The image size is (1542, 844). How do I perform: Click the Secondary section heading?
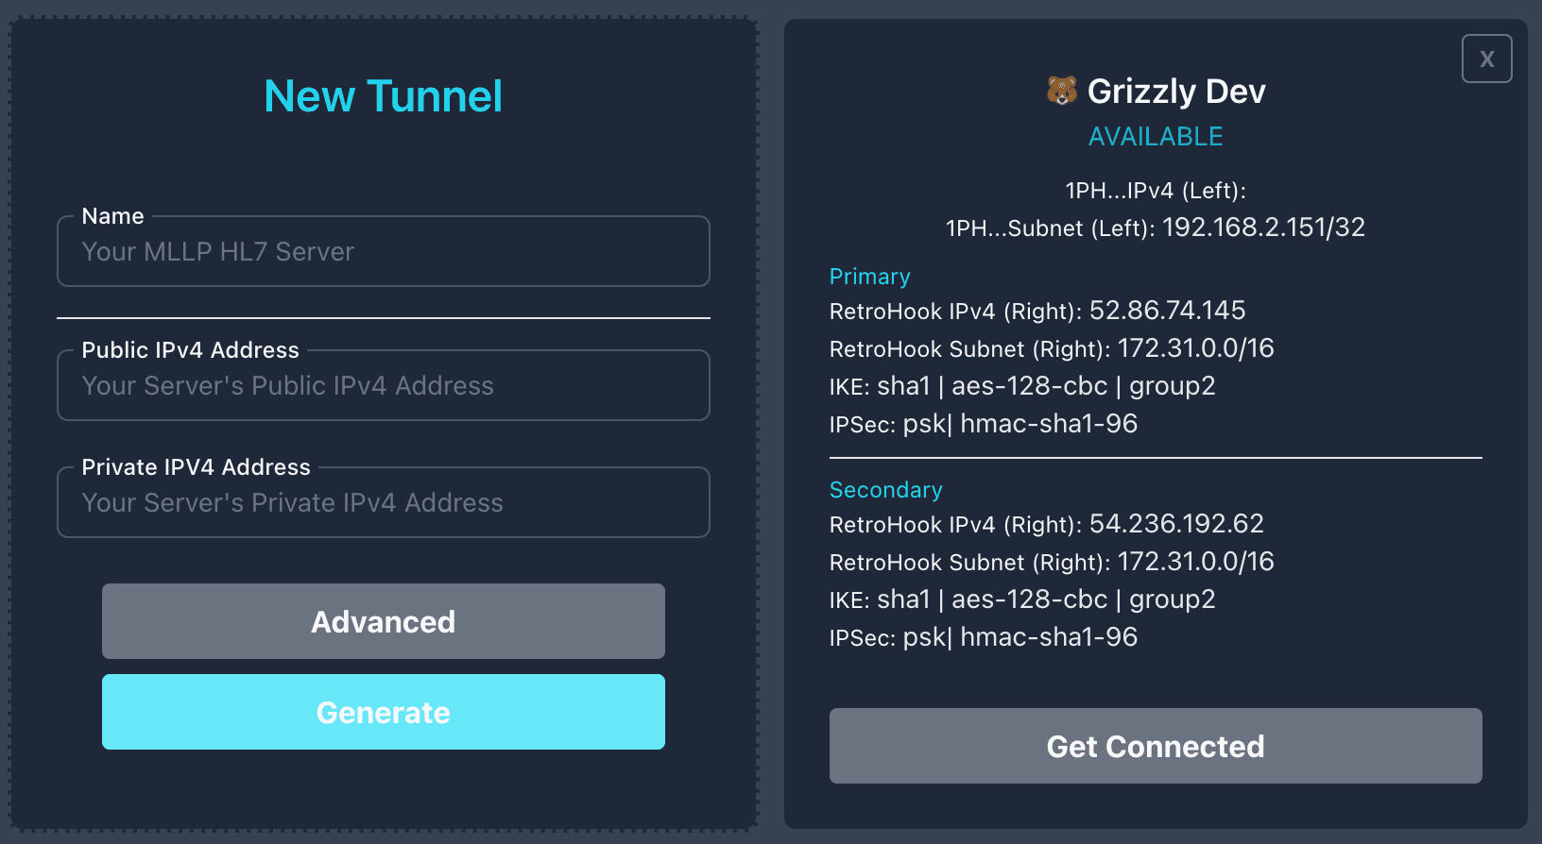886,490
